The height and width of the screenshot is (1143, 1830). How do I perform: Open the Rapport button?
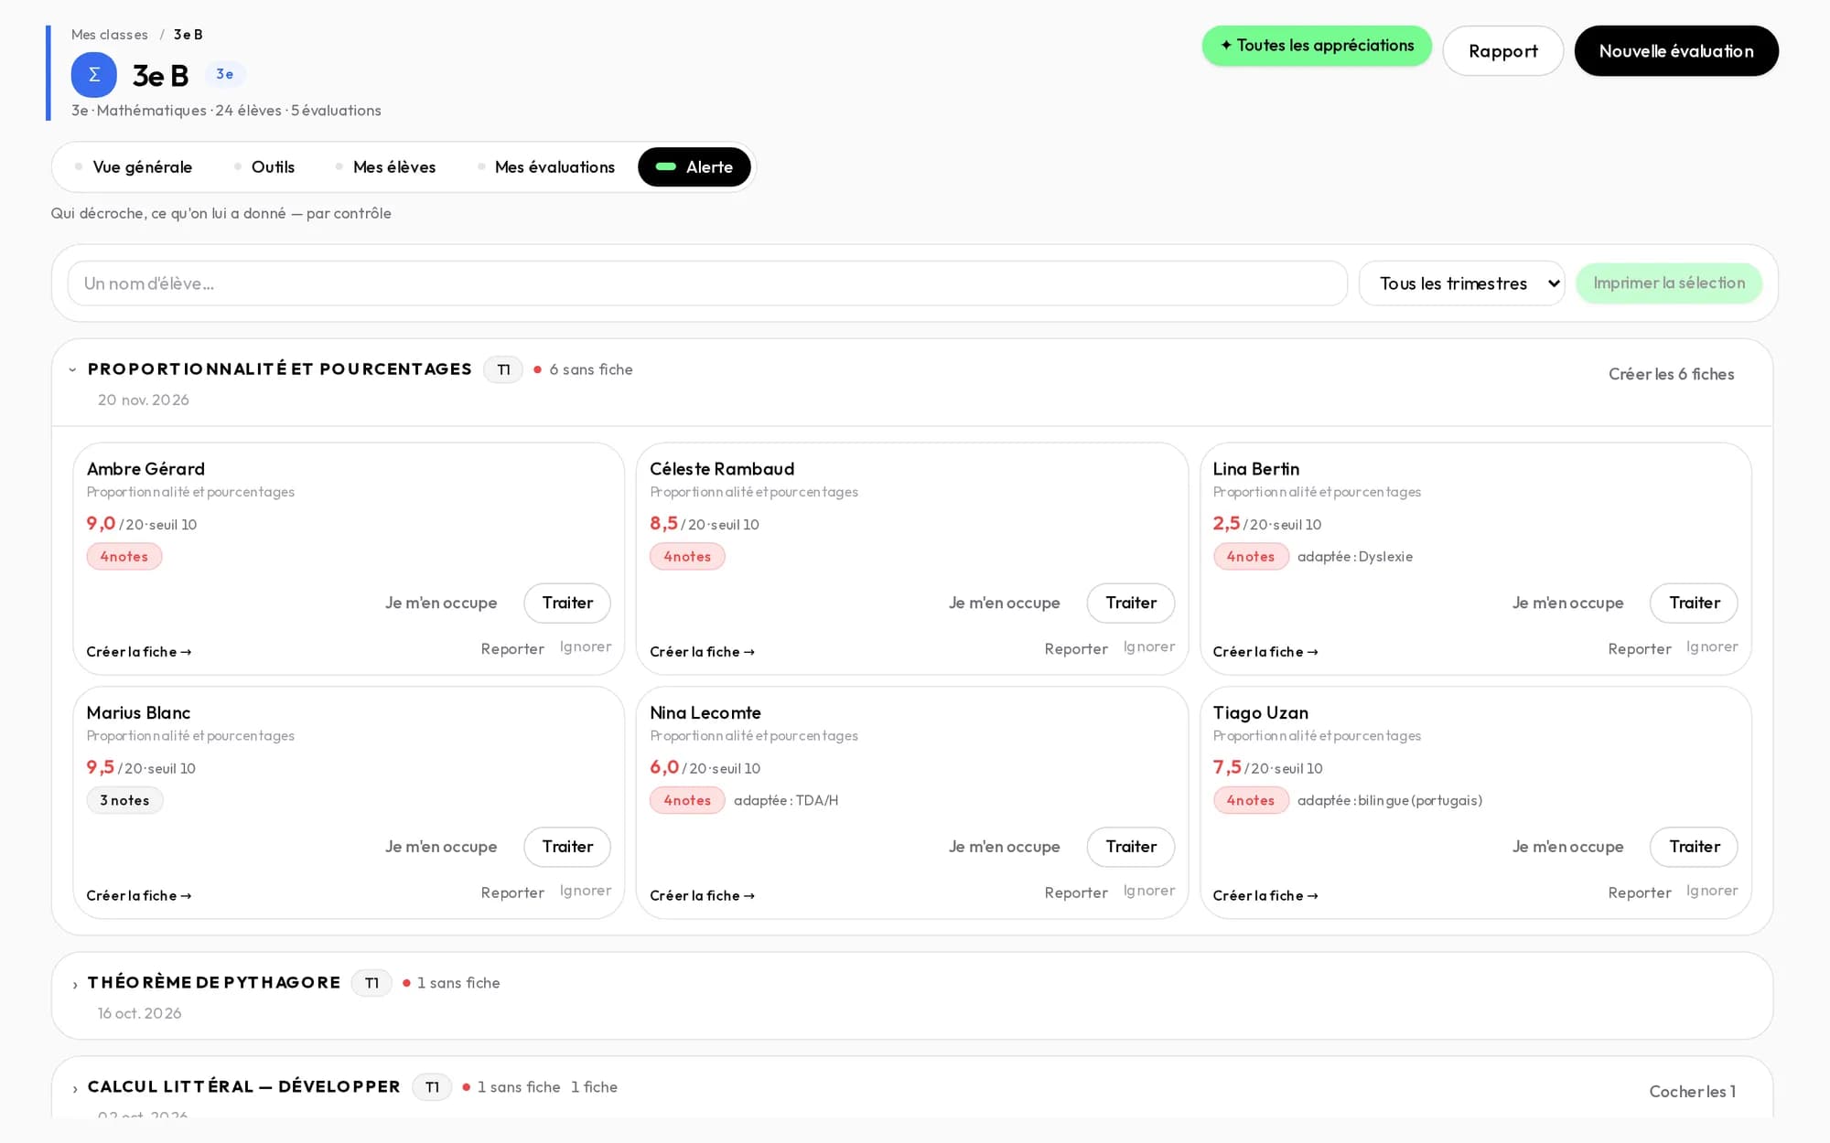(1502, 51)
